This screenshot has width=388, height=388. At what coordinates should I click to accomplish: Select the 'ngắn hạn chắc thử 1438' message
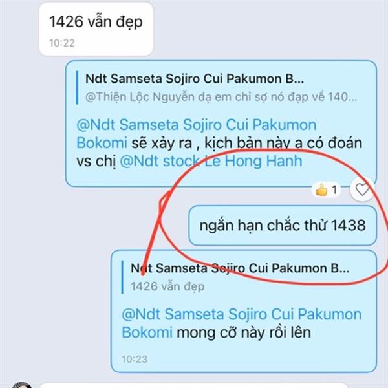tap(283, 226)
